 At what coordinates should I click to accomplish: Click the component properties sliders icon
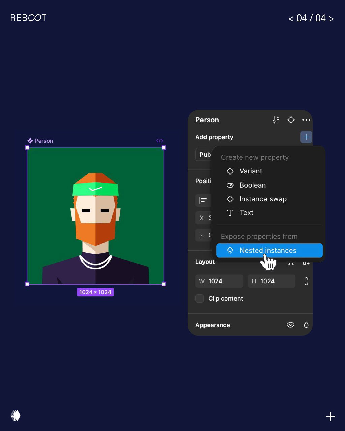(276, 120)
